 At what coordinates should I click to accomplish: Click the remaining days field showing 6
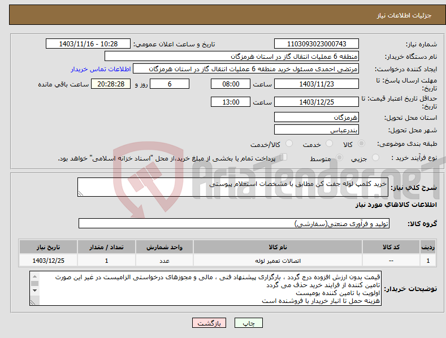[x=170, y=84]
